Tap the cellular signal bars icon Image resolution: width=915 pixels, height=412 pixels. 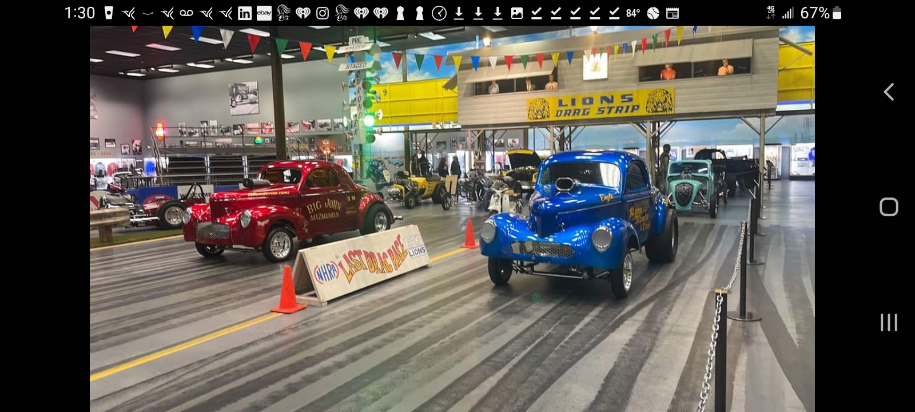click(x=788, y=13)
